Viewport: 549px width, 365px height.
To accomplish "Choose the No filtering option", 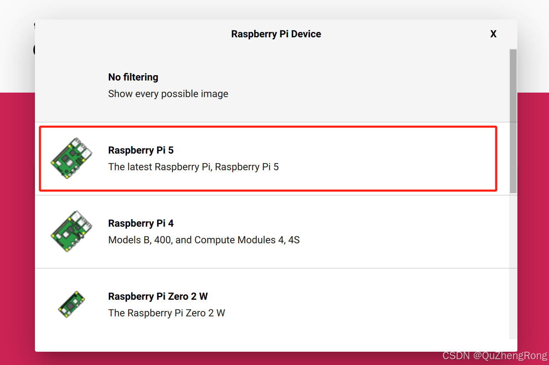I will tap(272, 86).
